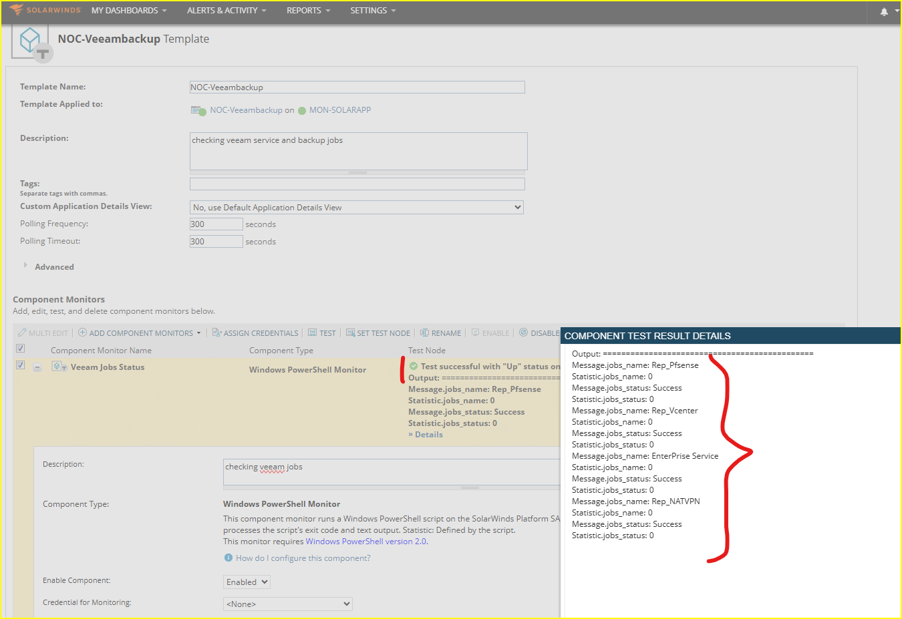Screen dimensions: 902x619
Task: Open the NOC-Veeambackup application link
Action: 246,110
